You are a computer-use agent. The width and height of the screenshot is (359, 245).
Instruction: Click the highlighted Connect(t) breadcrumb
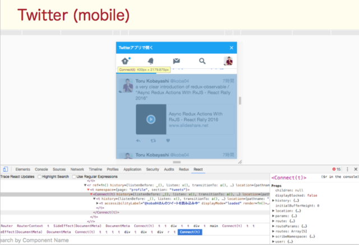point(190,232)
